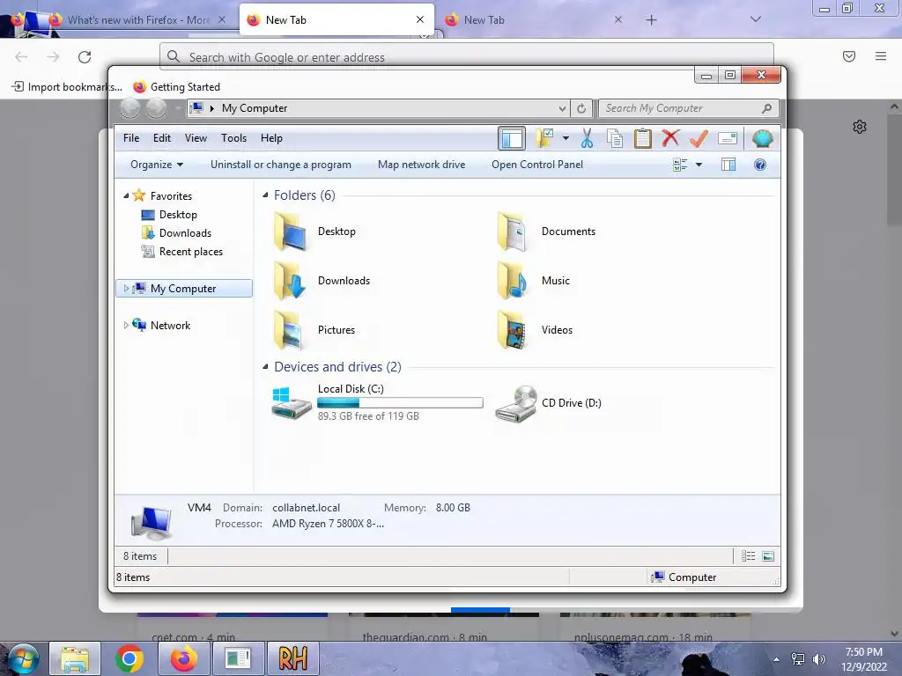Open the Help menu
Screen dimensions: 902x676
point(271,138)
